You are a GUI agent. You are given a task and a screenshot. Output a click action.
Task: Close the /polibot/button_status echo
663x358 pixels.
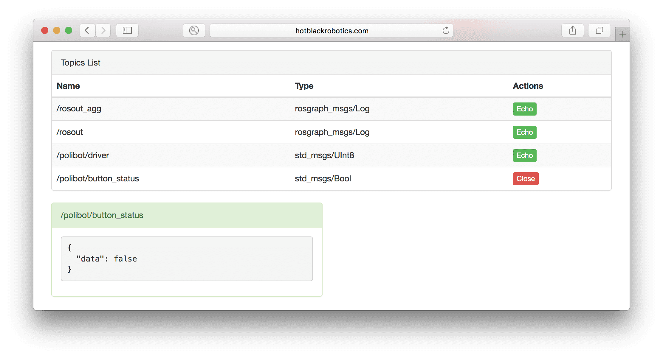[x=526, y=179]
